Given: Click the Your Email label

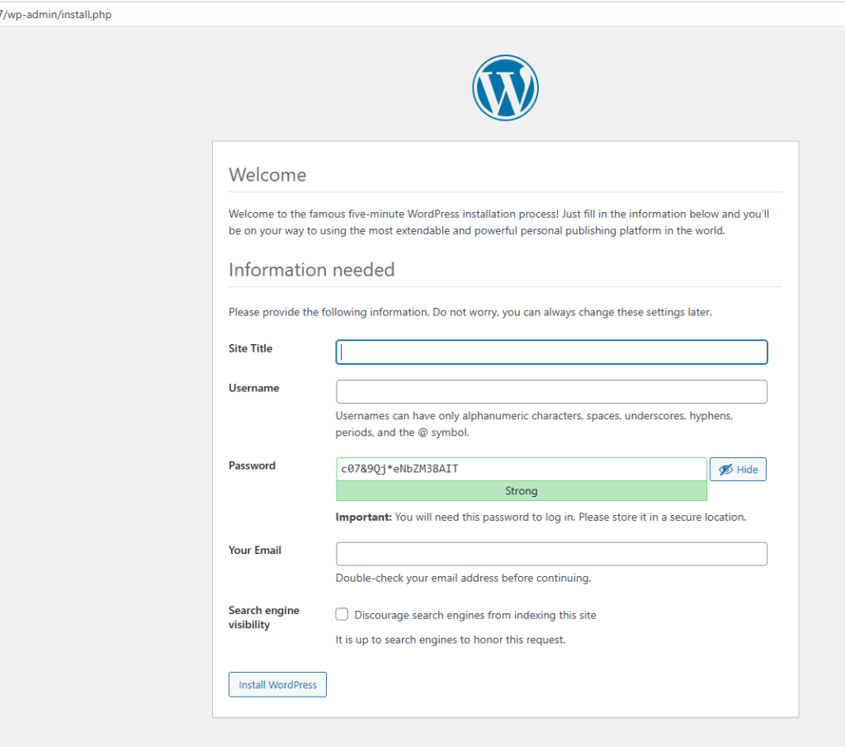Looking at the screenshot, I should (254, 550).
